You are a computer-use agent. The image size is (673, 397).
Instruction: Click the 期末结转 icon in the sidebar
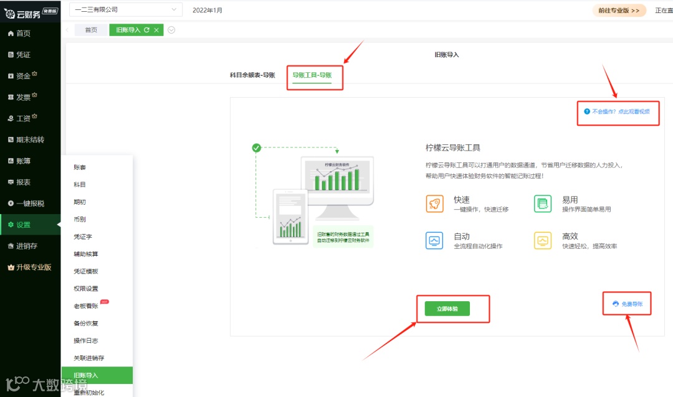[x=11, y=140]
